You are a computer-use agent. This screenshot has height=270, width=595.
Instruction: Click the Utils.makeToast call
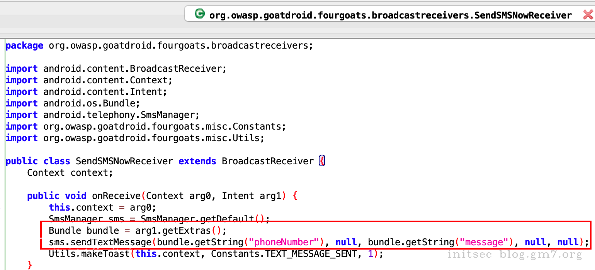coord(89,254)
